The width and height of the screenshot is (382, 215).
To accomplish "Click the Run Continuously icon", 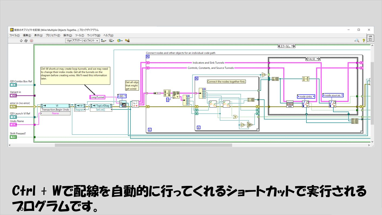I will coord(26,41).
